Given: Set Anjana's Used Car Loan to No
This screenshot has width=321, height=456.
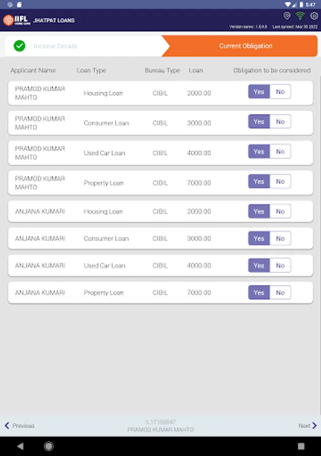Looking at the screenshot, I should coord(280,265).
